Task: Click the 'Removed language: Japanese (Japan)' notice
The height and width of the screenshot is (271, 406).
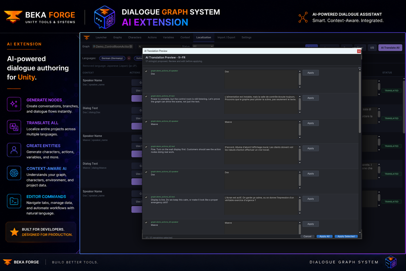Action: click(110, 66)
